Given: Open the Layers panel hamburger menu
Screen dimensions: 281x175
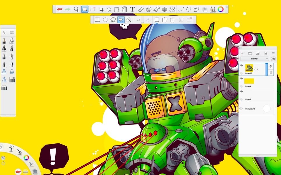Looking at the screenshot, I should (273, 53).
